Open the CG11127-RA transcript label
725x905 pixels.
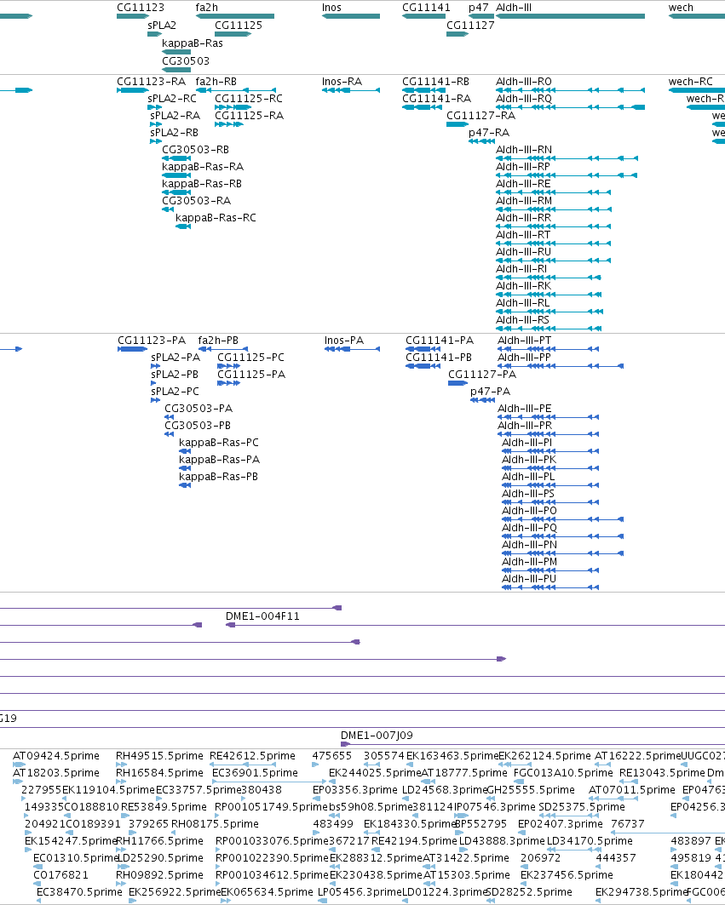481,116
